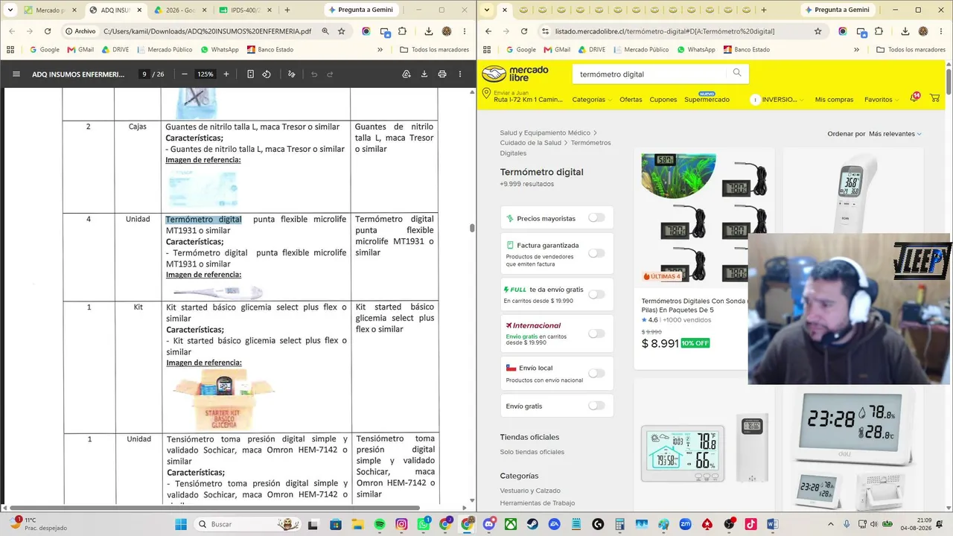Zoom out the PDF with minus icon
Screen dimensions: 953x536
click(185, 74)
